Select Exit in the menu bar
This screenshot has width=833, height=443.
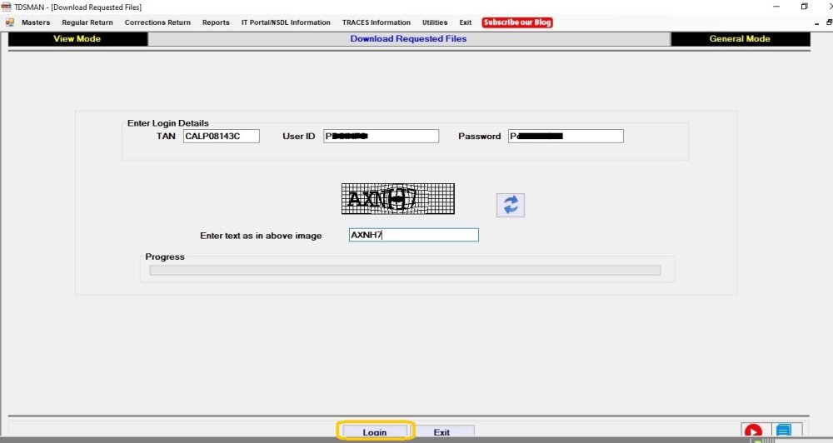[466, 22]
